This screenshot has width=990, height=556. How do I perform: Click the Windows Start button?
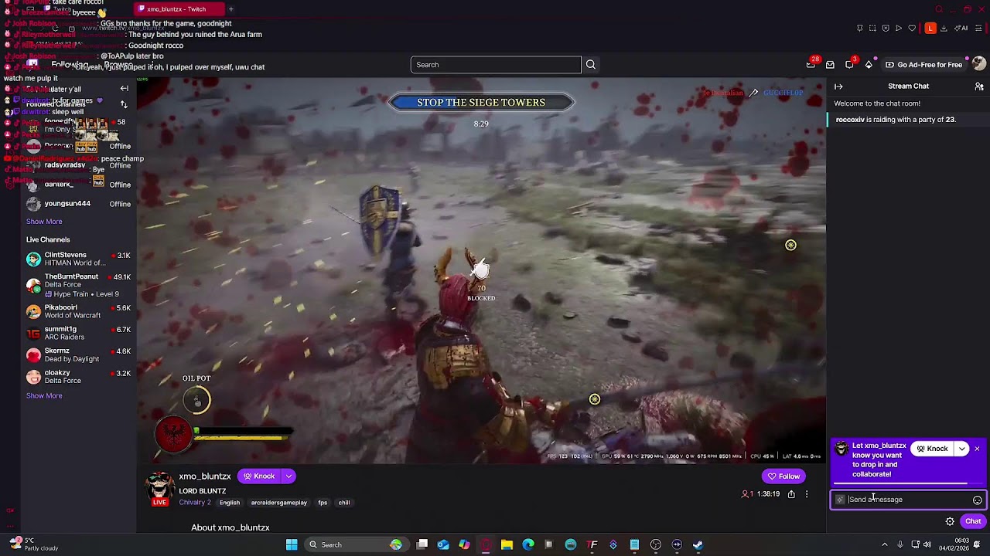coord(292,544)
